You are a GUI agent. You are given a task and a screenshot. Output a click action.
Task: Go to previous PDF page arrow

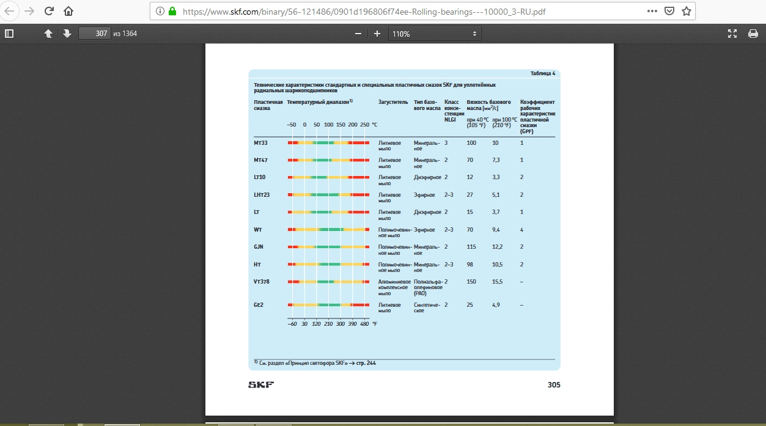pos(48,34)
